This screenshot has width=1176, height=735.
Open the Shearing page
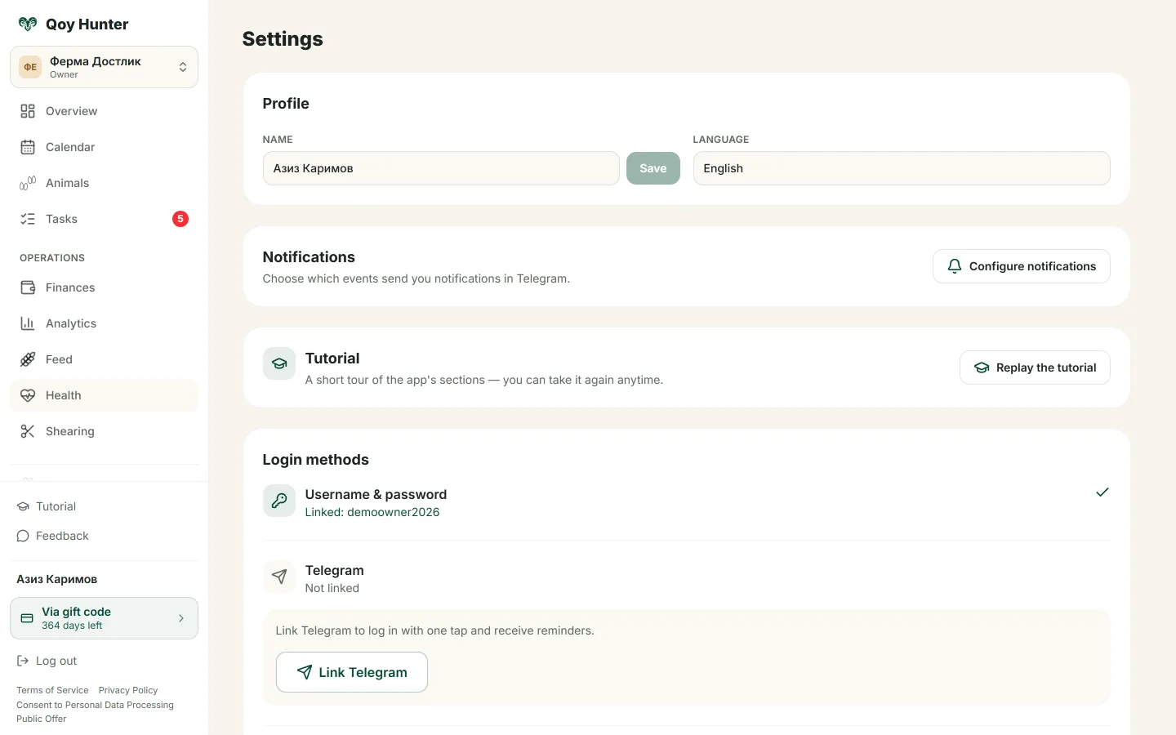pyautogui.click(x=104, y=431)
